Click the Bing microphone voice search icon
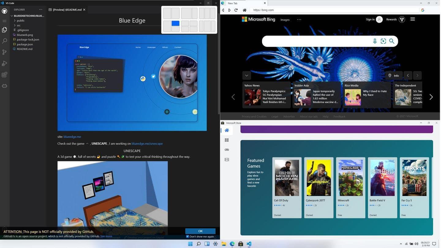The width and height of the screenshot is (441, 248). tap(375, 41)
